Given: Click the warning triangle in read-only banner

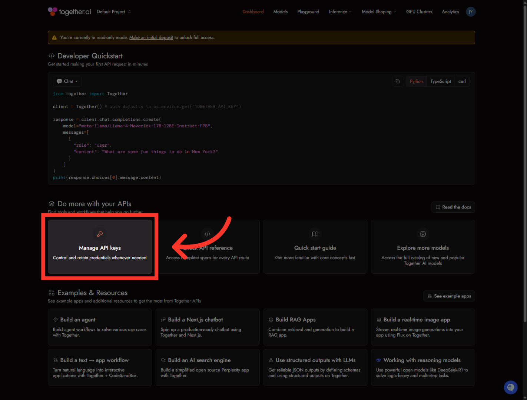Looking at the screenshot, I should coord(54,37).
